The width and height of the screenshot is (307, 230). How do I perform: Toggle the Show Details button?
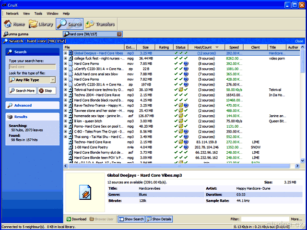point(159,219)
